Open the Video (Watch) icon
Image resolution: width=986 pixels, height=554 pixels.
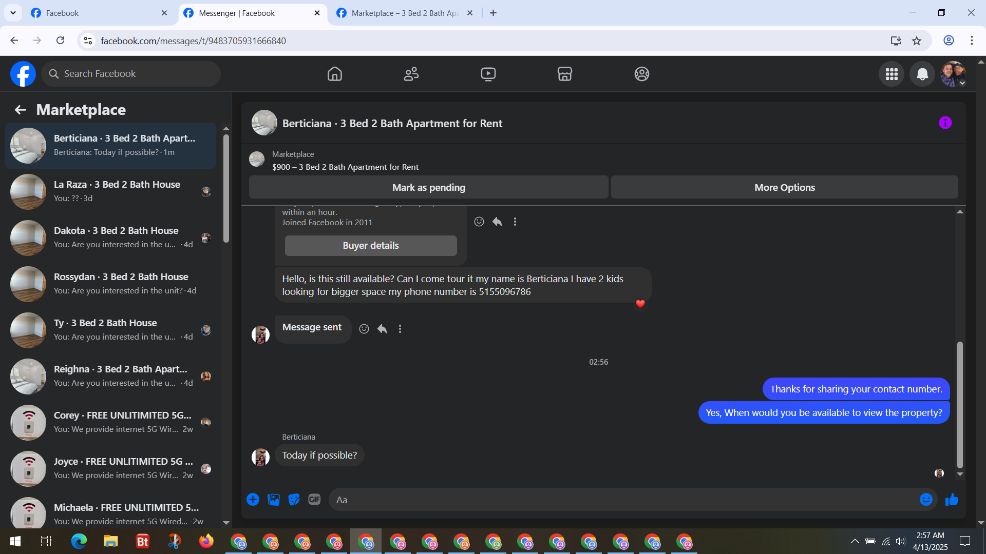coord(488,74)
